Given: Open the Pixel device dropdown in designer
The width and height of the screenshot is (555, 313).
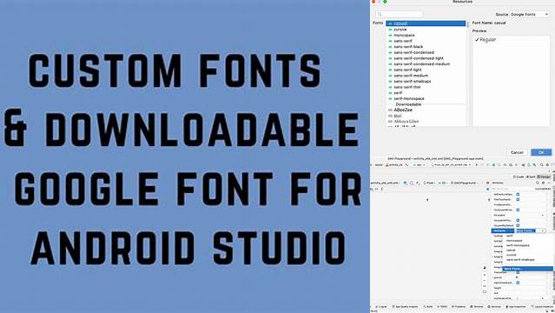Looking at the screenshot, I should (429, 183).
